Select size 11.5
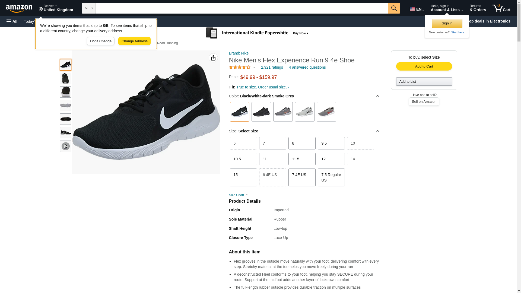Viewport: 521px width, 293px height. [x=301, y=159]
